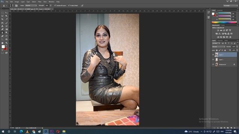The height and width of the screenshot is (134, 239).
Task: Select the Dodge tool
Action: 6,33
